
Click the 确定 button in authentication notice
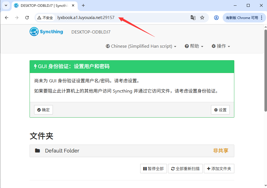(44, 110)
